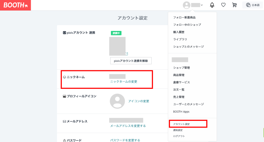Select アカウント設定 from the menu
Screen dimensions: 264x142
pyautogui.click(x=181, y=124)
